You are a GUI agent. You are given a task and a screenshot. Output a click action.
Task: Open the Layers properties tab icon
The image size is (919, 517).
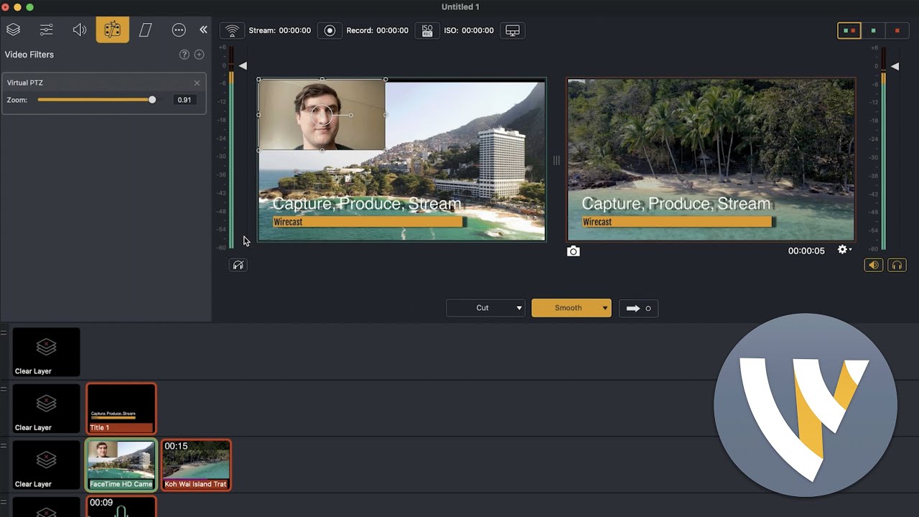tap(13, 29)
